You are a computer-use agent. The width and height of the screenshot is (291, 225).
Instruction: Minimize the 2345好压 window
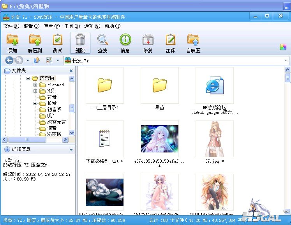click(x=256, y=16)
